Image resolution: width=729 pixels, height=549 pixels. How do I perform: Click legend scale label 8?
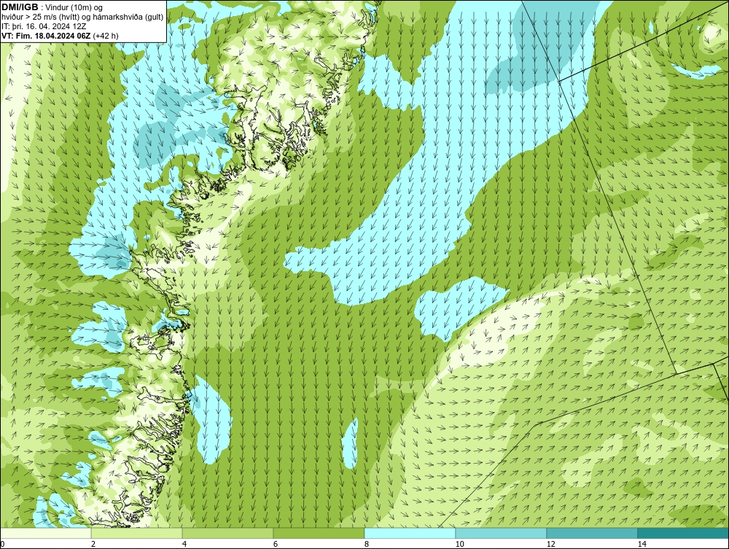click(367, 545)
